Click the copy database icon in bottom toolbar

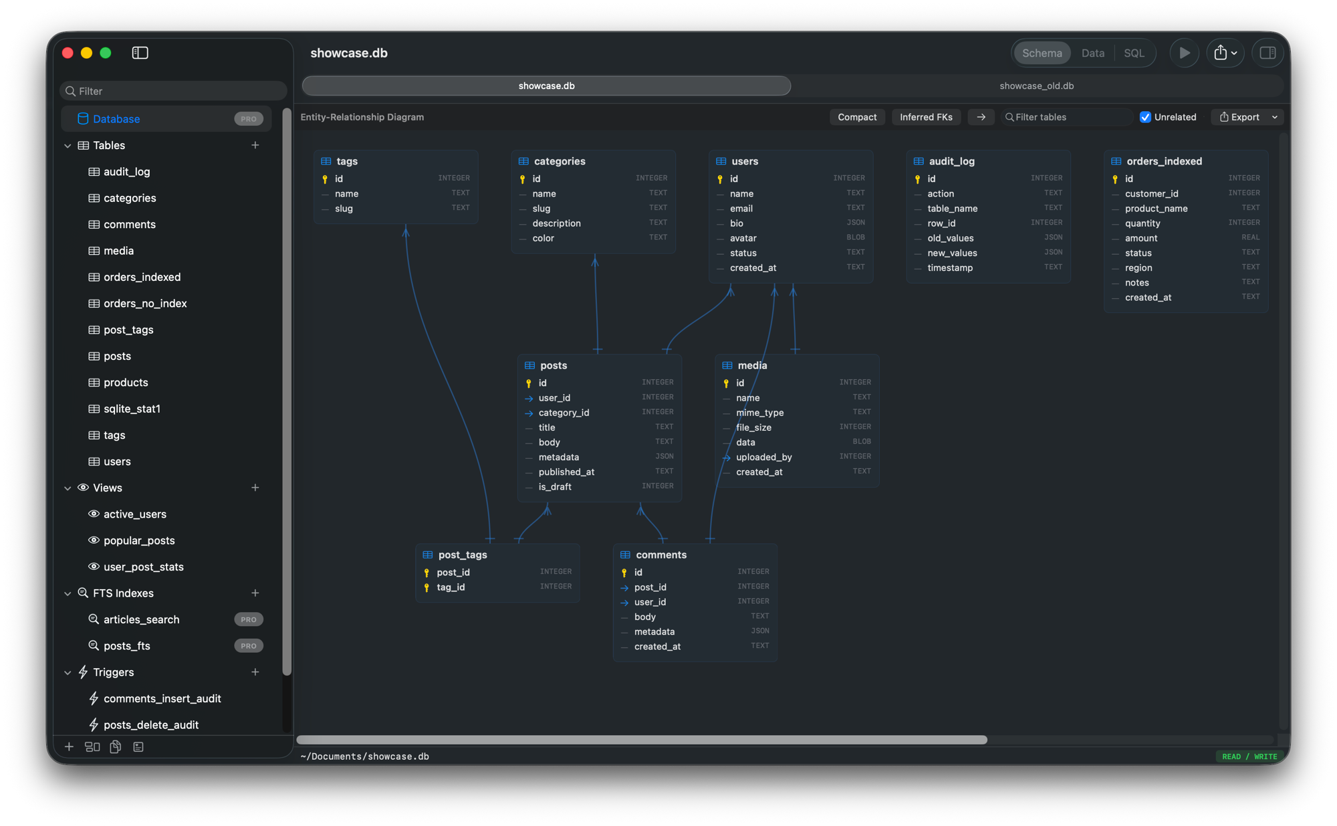[115, 746]
